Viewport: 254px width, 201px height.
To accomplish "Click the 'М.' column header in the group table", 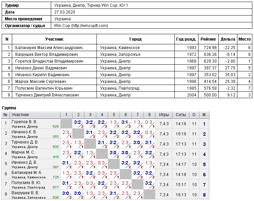I will [205, 115].
